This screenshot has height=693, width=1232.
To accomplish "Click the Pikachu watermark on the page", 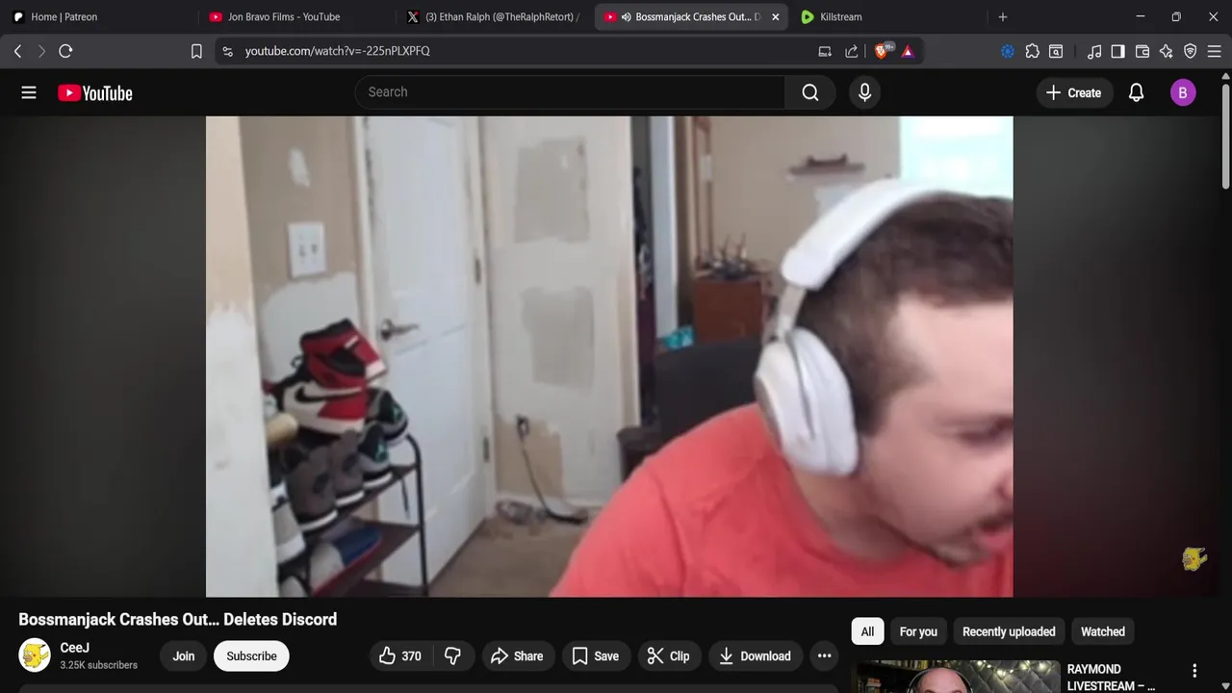I will pyautogui.click(x=1194, y=559).
